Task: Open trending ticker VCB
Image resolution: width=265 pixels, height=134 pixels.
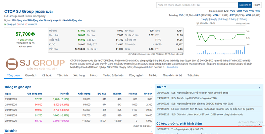Action: [215, 15]
